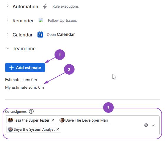Click the Add estimate button

25,68
